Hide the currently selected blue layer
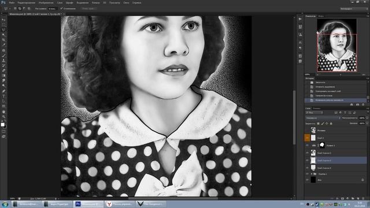Image resolution: width=370 pixels, height=208 pixels. click(x=307, y=161)
